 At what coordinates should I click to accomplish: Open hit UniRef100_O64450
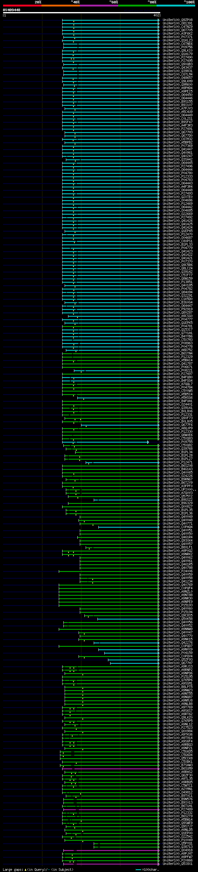click(x=178, y=95)
